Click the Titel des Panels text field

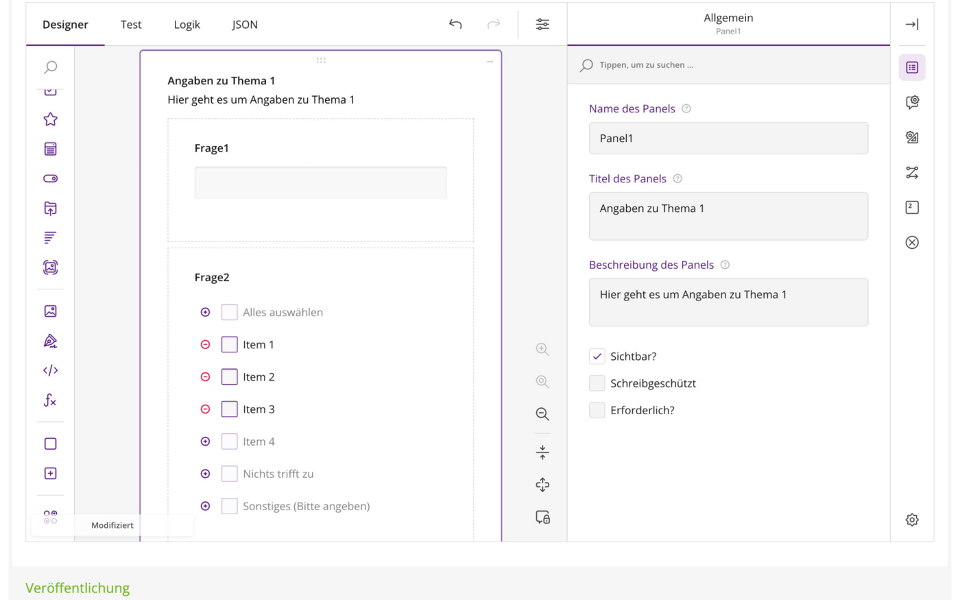tap(728, 216)
